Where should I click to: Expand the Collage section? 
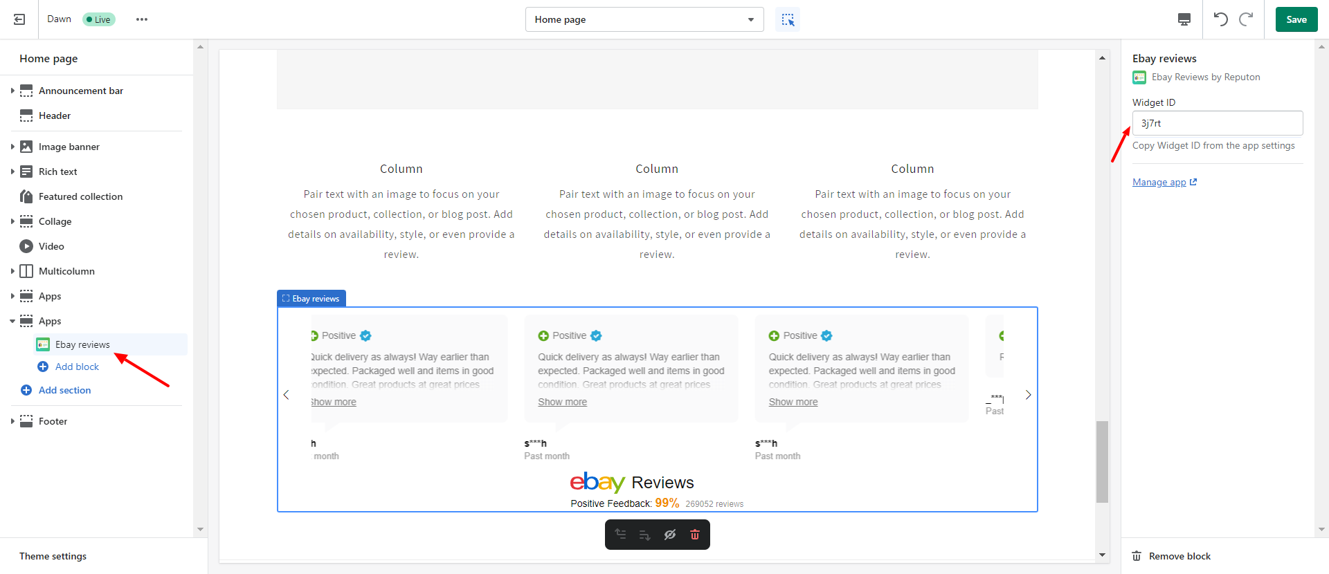coord(12,221)
